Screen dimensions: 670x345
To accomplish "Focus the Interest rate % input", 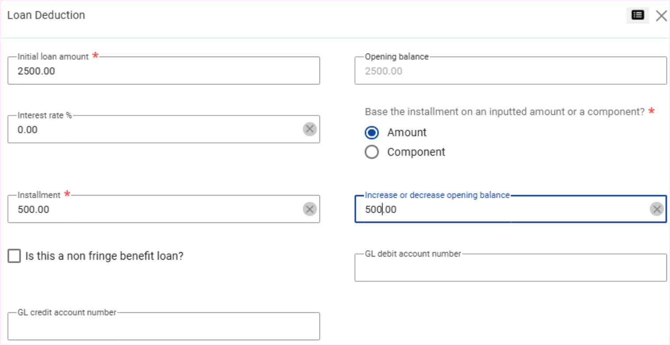I will [155, 130].
